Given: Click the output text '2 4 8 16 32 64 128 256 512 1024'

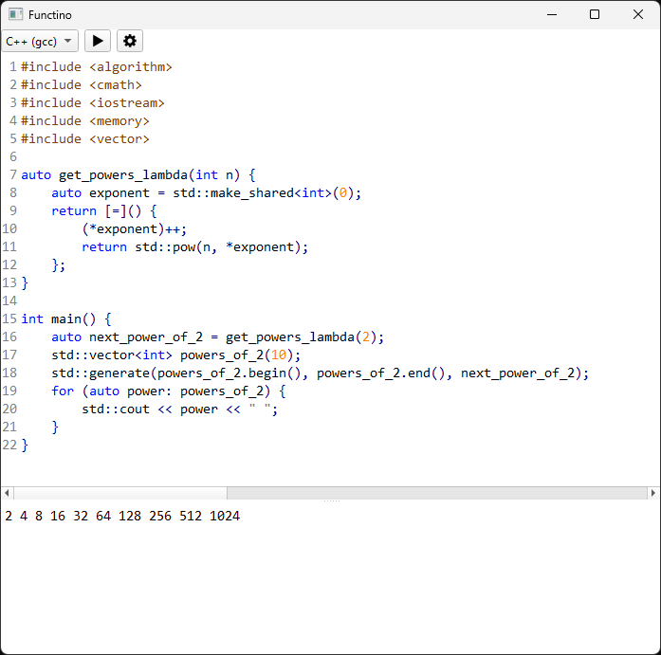Looking at the screenshot, I should [x=122, y=516].
